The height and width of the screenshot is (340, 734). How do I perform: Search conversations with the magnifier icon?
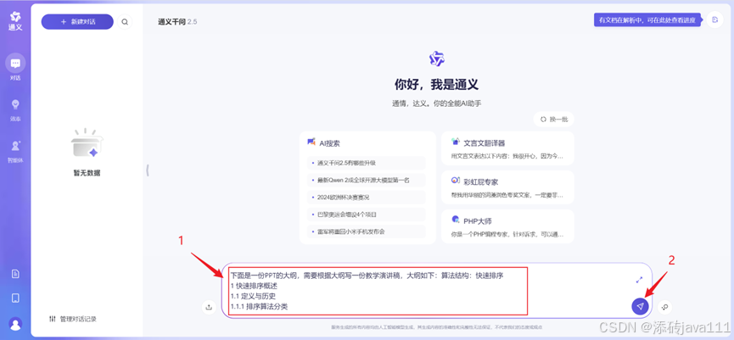pos(125,21)
